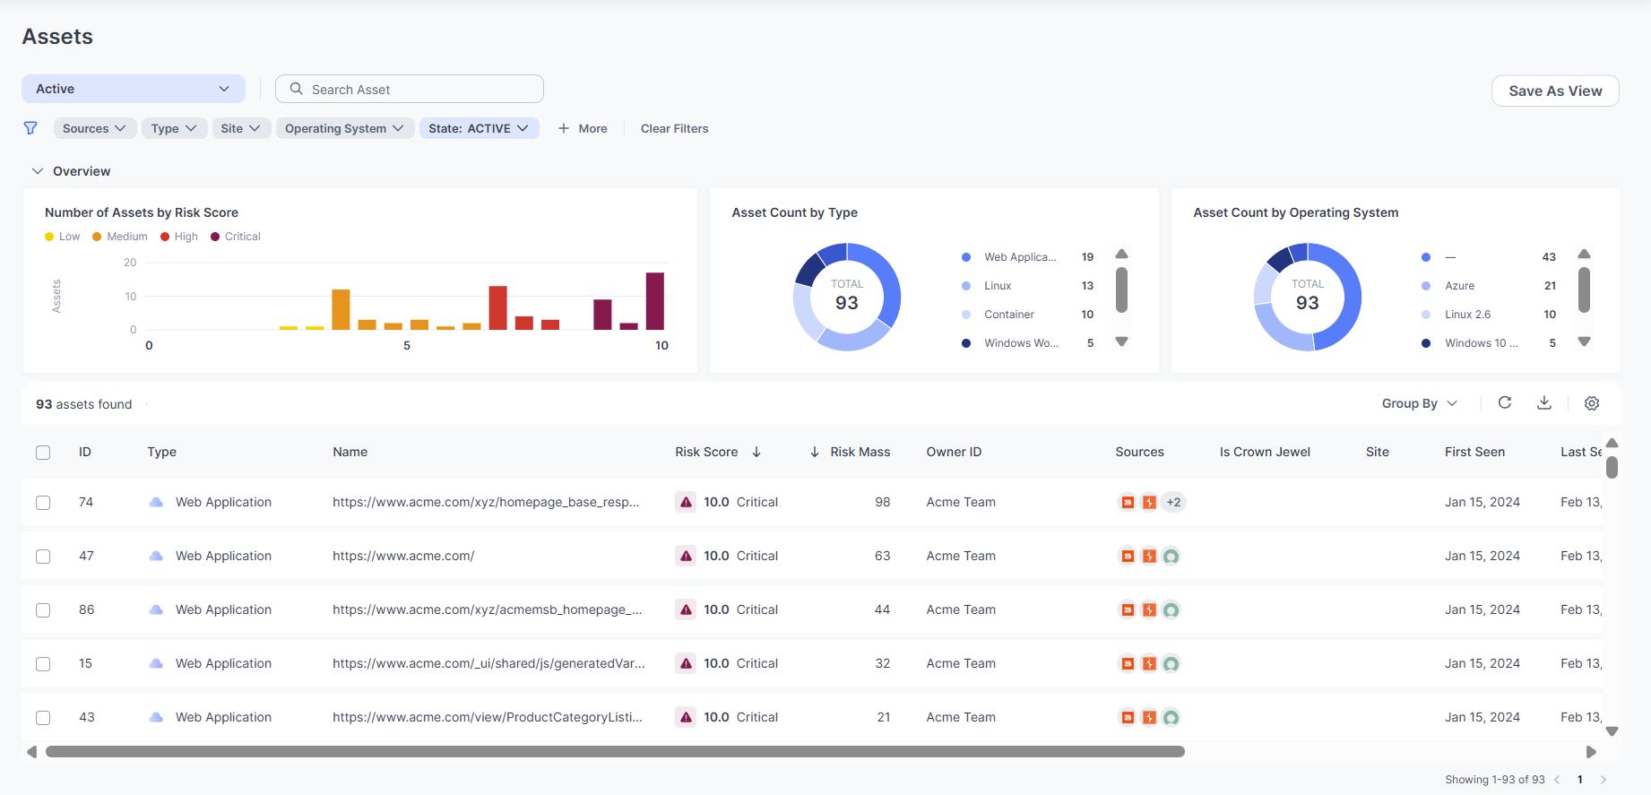Refresh the assets table
Image resolution: width=1651 pixels, height=795 pixels.
pos(1505,402)
